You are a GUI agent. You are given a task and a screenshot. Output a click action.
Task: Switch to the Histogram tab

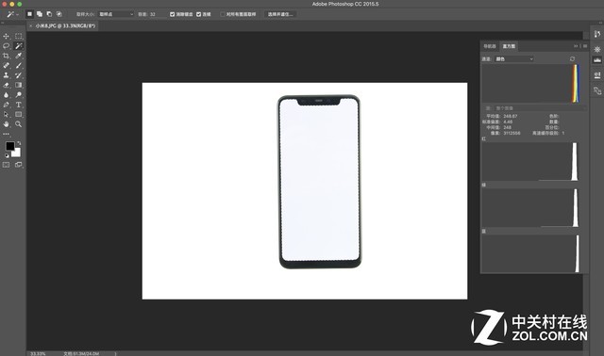509,46
